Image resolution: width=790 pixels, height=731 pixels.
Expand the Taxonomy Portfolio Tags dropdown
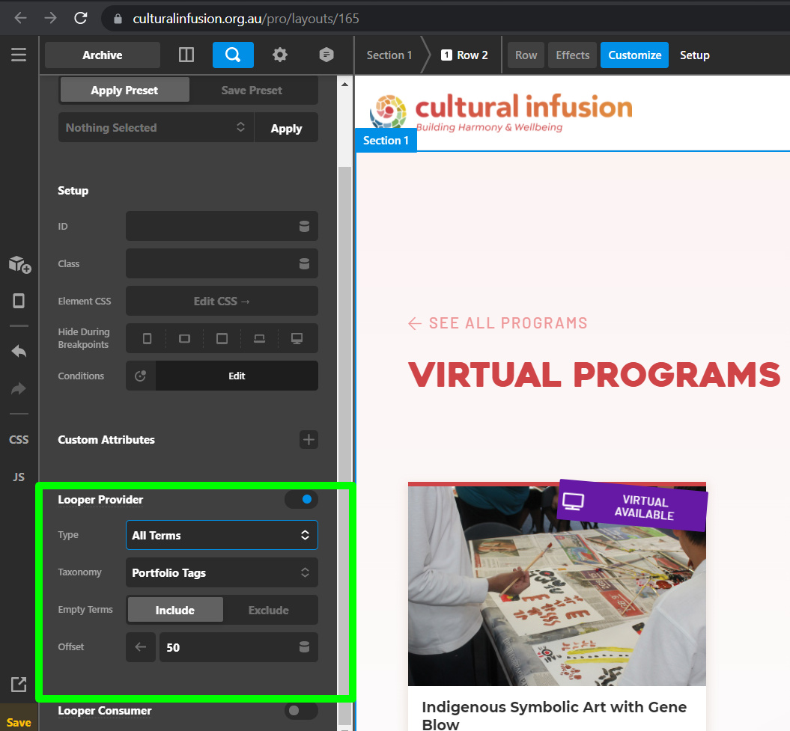(x=222, y=572)
